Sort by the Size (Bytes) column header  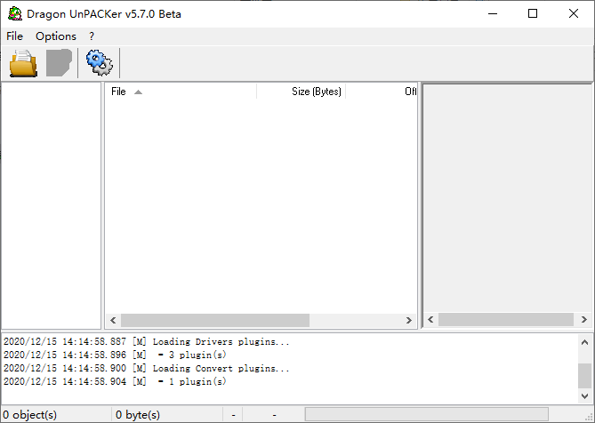301,92
